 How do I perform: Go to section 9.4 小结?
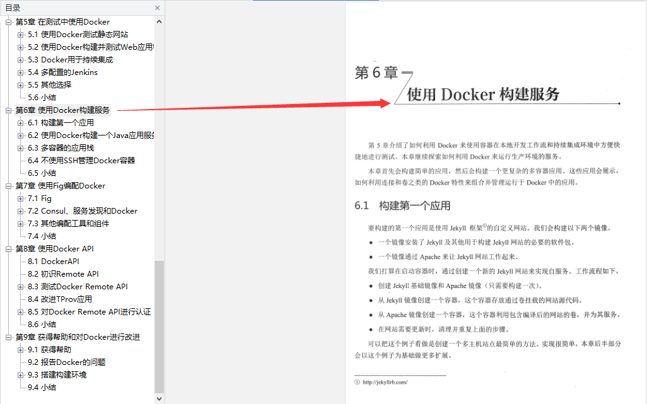point(42,388)
